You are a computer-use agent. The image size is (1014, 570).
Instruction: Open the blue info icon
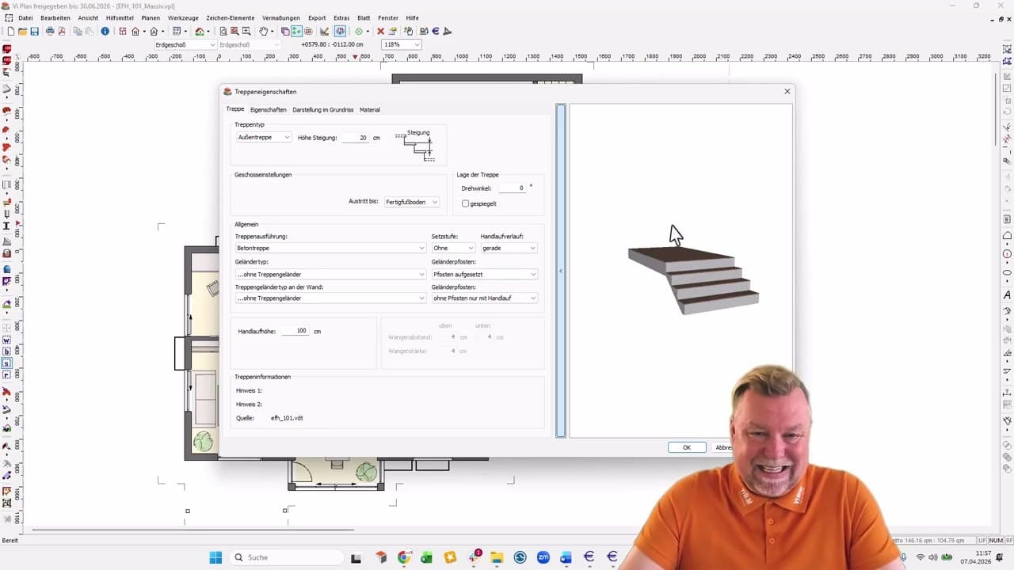105,32
